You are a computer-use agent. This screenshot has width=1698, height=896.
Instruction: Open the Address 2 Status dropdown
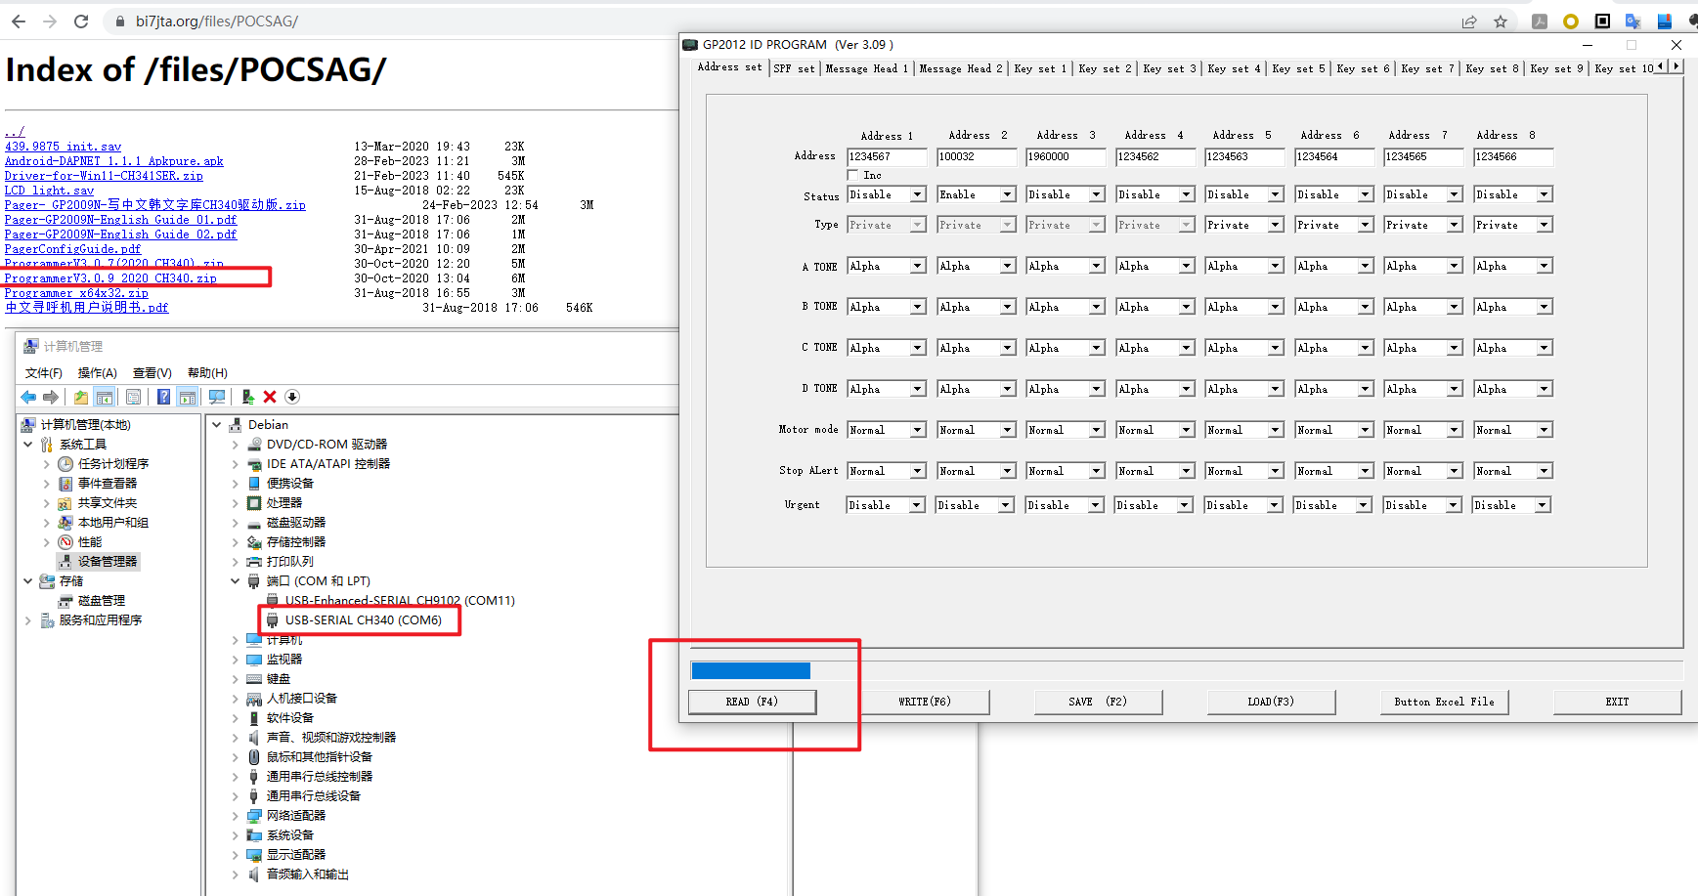coord(1007,195)
